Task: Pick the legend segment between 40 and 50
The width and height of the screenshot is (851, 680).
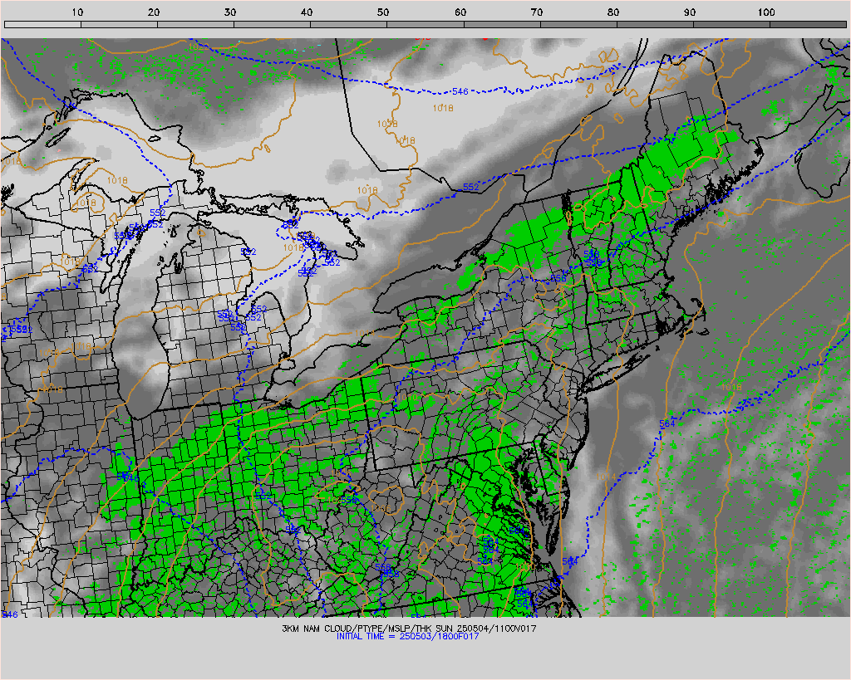Action: pos(348,24)
